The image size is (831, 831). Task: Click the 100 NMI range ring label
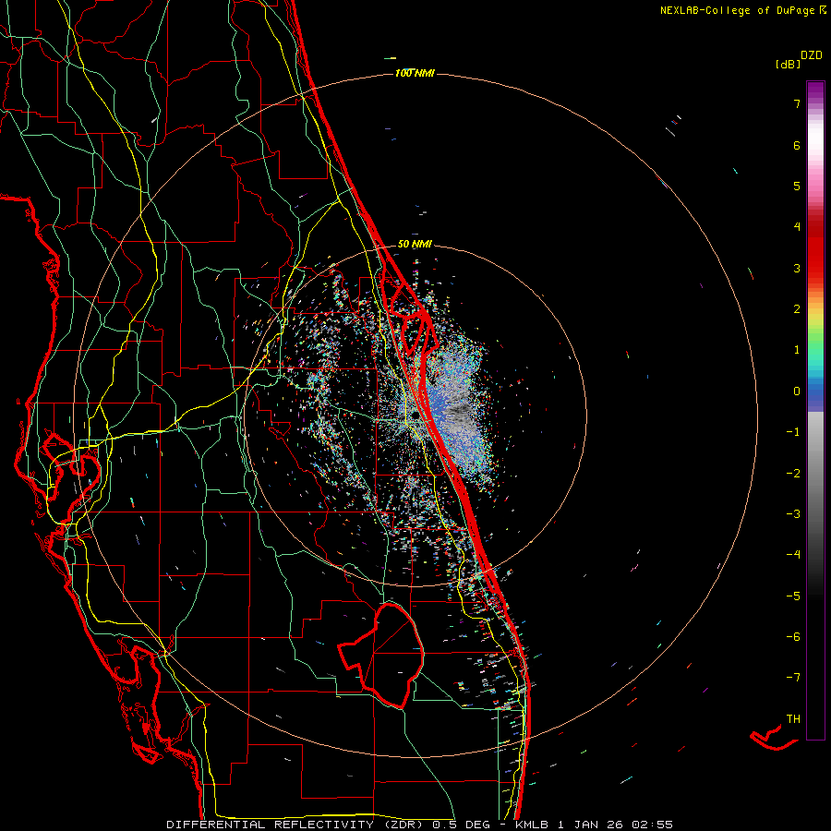(x=415, y=73)
